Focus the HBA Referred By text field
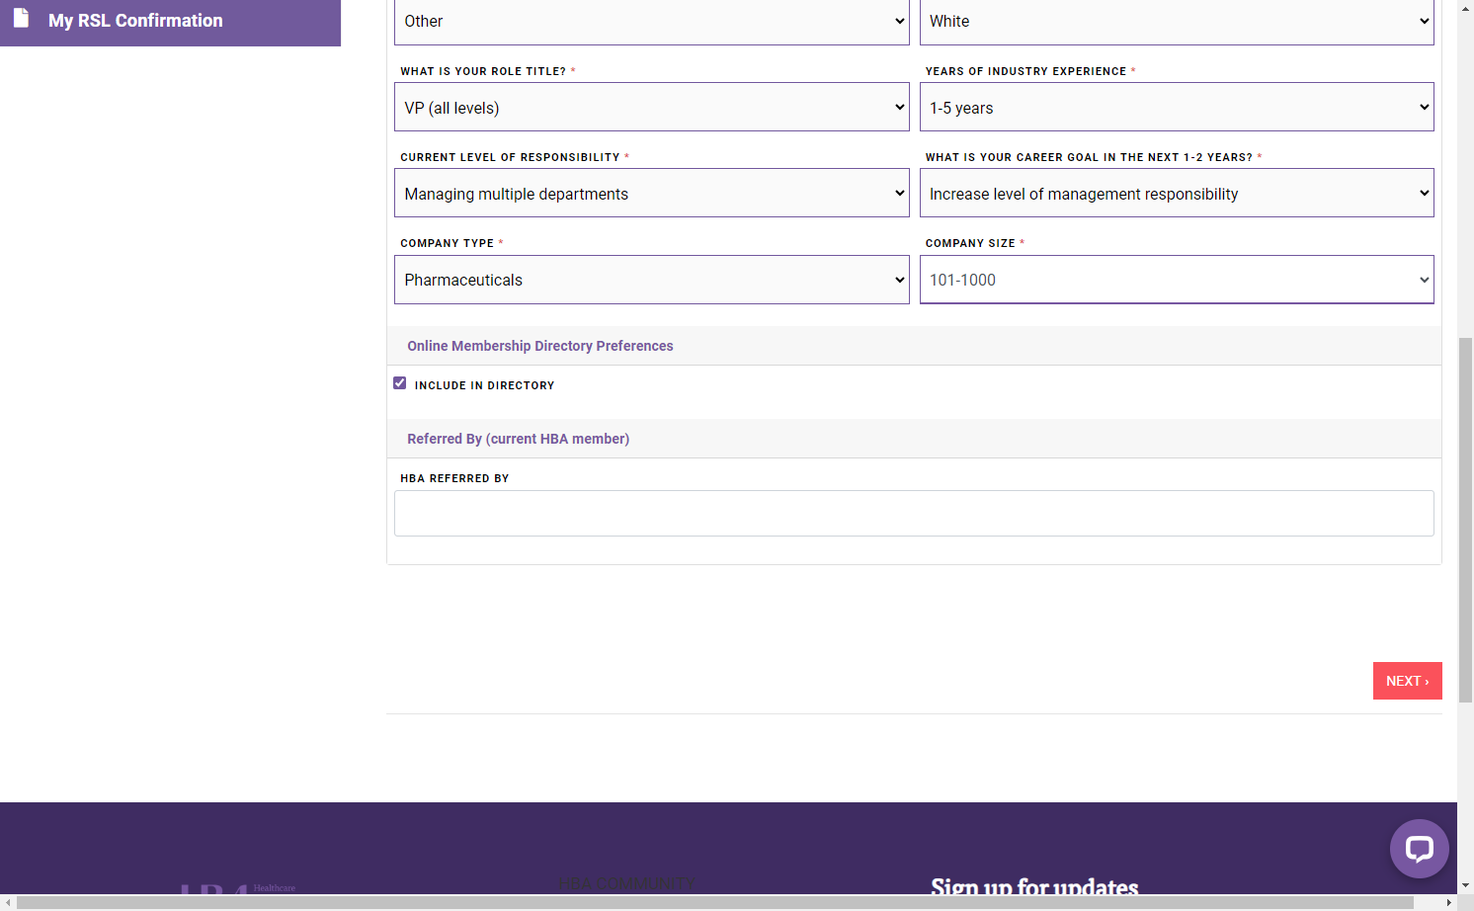This screenshot has width=1474, height=911. pyautogui.click(x=914, y=514)
